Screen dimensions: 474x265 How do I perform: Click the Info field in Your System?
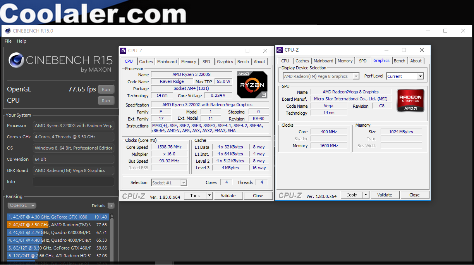[73, 182]
